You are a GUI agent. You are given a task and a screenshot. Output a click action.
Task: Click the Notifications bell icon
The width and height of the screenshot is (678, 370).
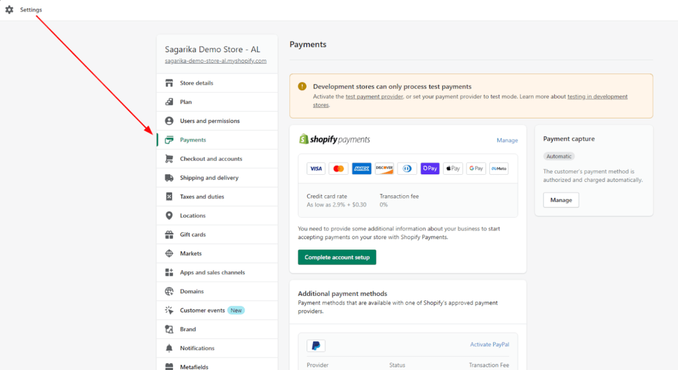tap(169, 348)
